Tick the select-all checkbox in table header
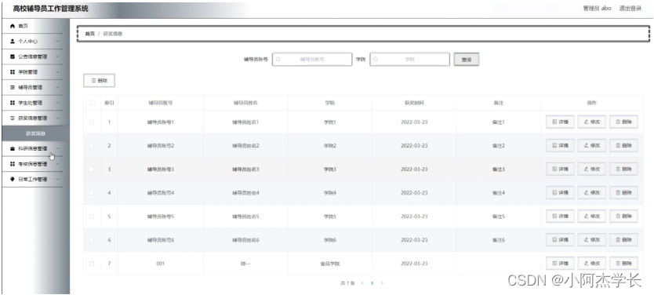 [x=92, y=103]
